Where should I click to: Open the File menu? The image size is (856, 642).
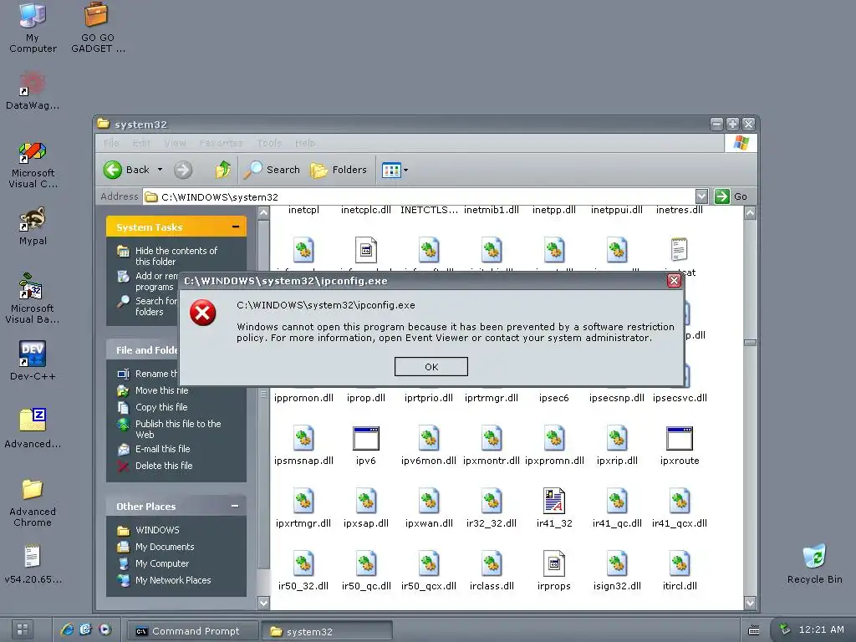pyautogui.click(x=111, y=143)
